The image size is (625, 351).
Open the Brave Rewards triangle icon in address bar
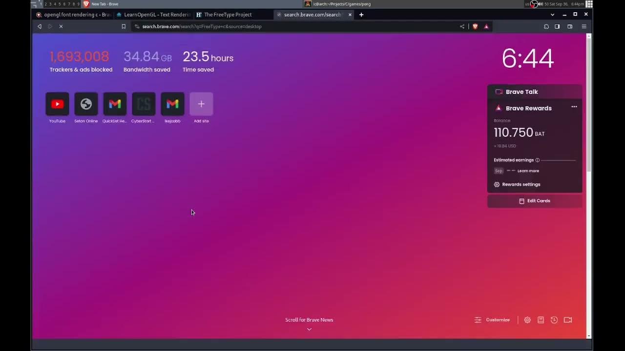pyautogui.click(x=486, y=26)
